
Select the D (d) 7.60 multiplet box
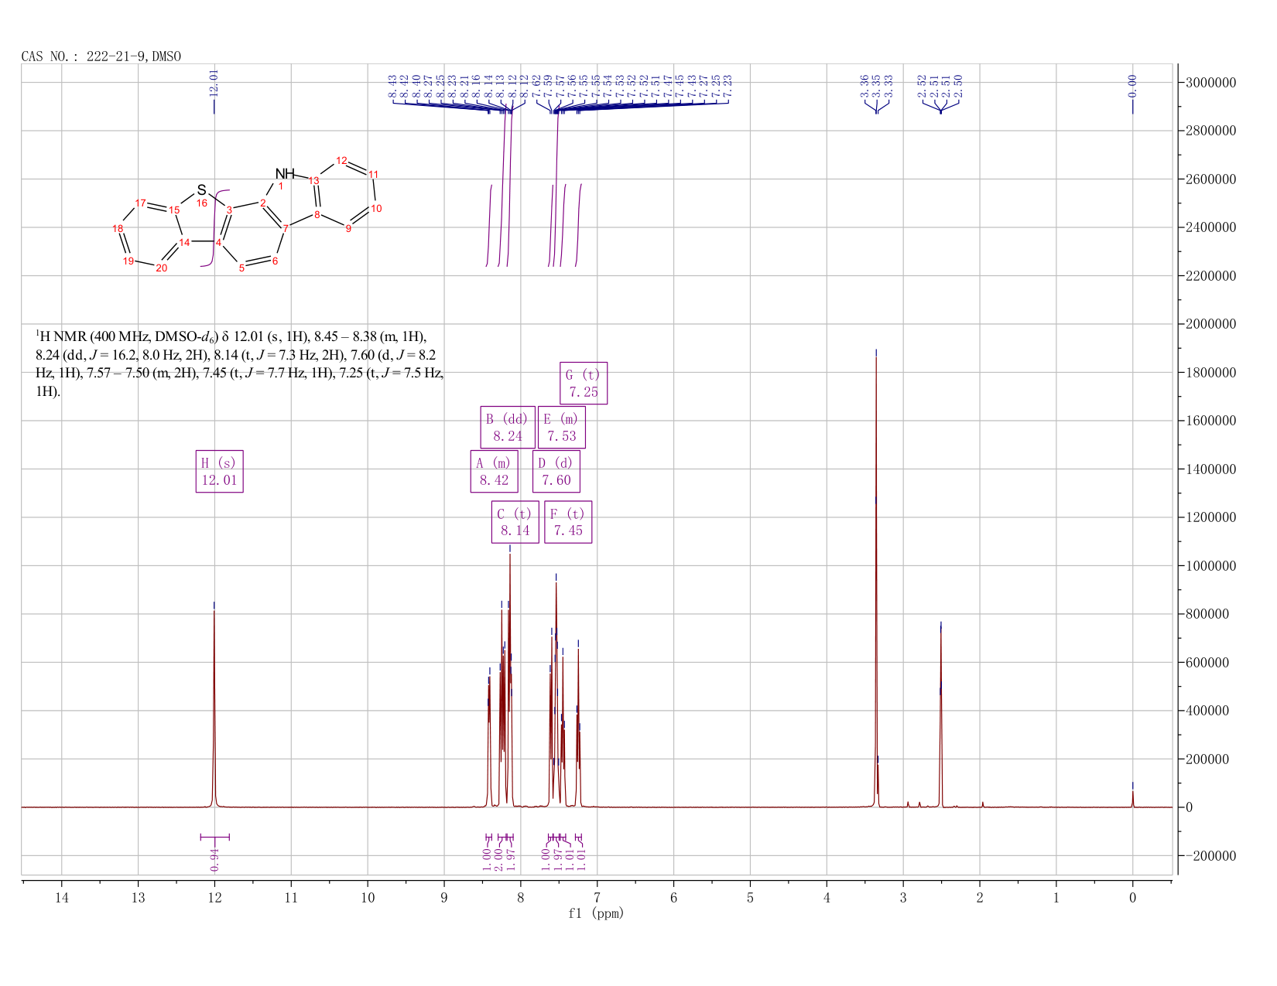point(556,472)
